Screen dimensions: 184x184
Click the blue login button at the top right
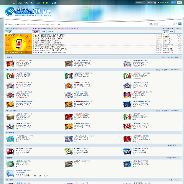173,3
